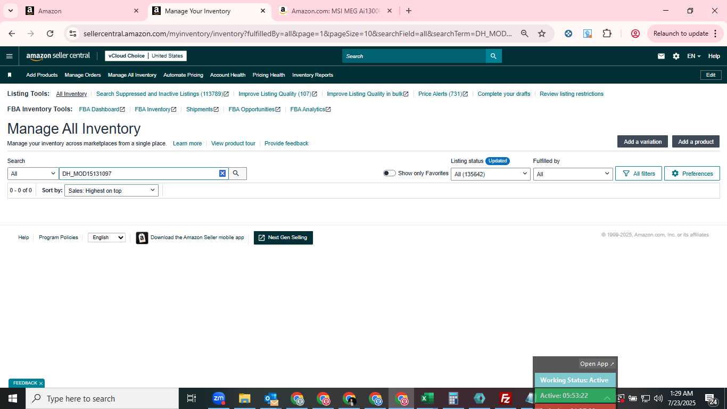Open Calculator from the taskbar
The width and height of the screenshot is (727, 409).
(453, 398)
